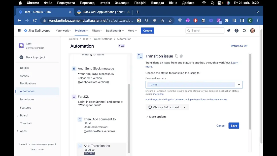Expand Apps section in sidebar
Screen dimensions: 277x156
point(18,131)
